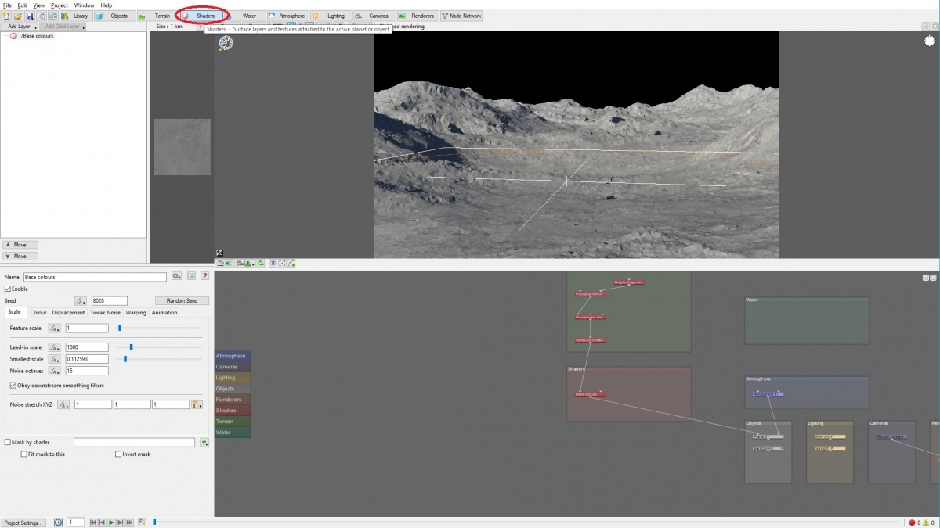Click the gear settings icon beside the Name field
This screenshot has width=940, height=528.
click(x=176, y=276)
